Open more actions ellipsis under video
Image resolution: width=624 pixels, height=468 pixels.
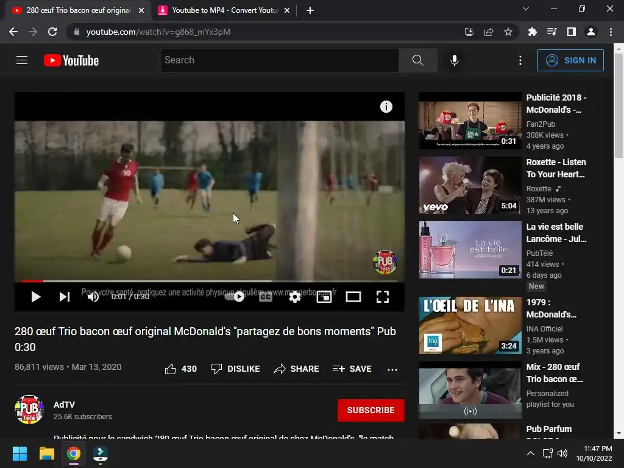point(392,369)
